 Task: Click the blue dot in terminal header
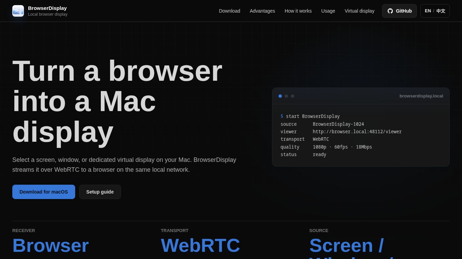coord(280,96)
